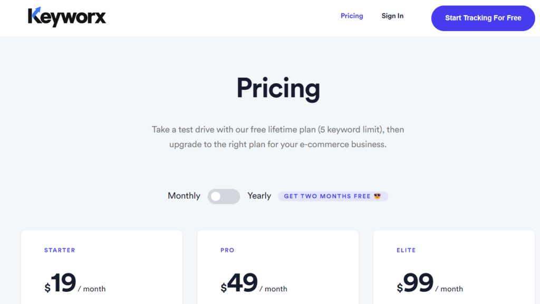
Task: Toggle the Monthly/Yearly billing switch
Action: (x=224, y=196)
